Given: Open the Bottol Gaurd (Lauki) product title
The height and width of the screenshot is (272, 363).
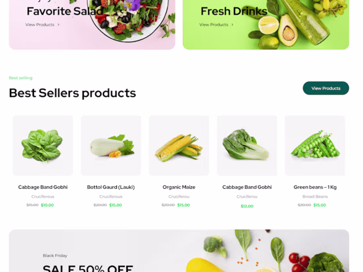Looking at the screenshot, I should pyautogui.click(x=111, y=187).
